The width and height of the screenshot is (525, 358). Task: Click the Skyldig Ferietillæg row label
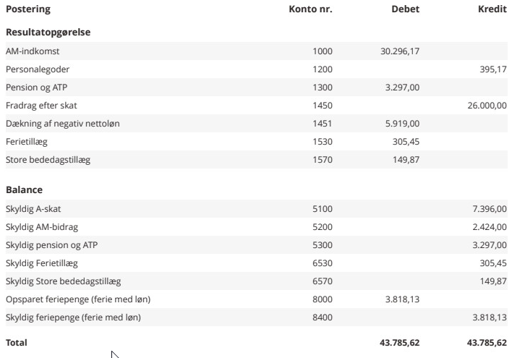pyautogui.click(x=41, y=263)
